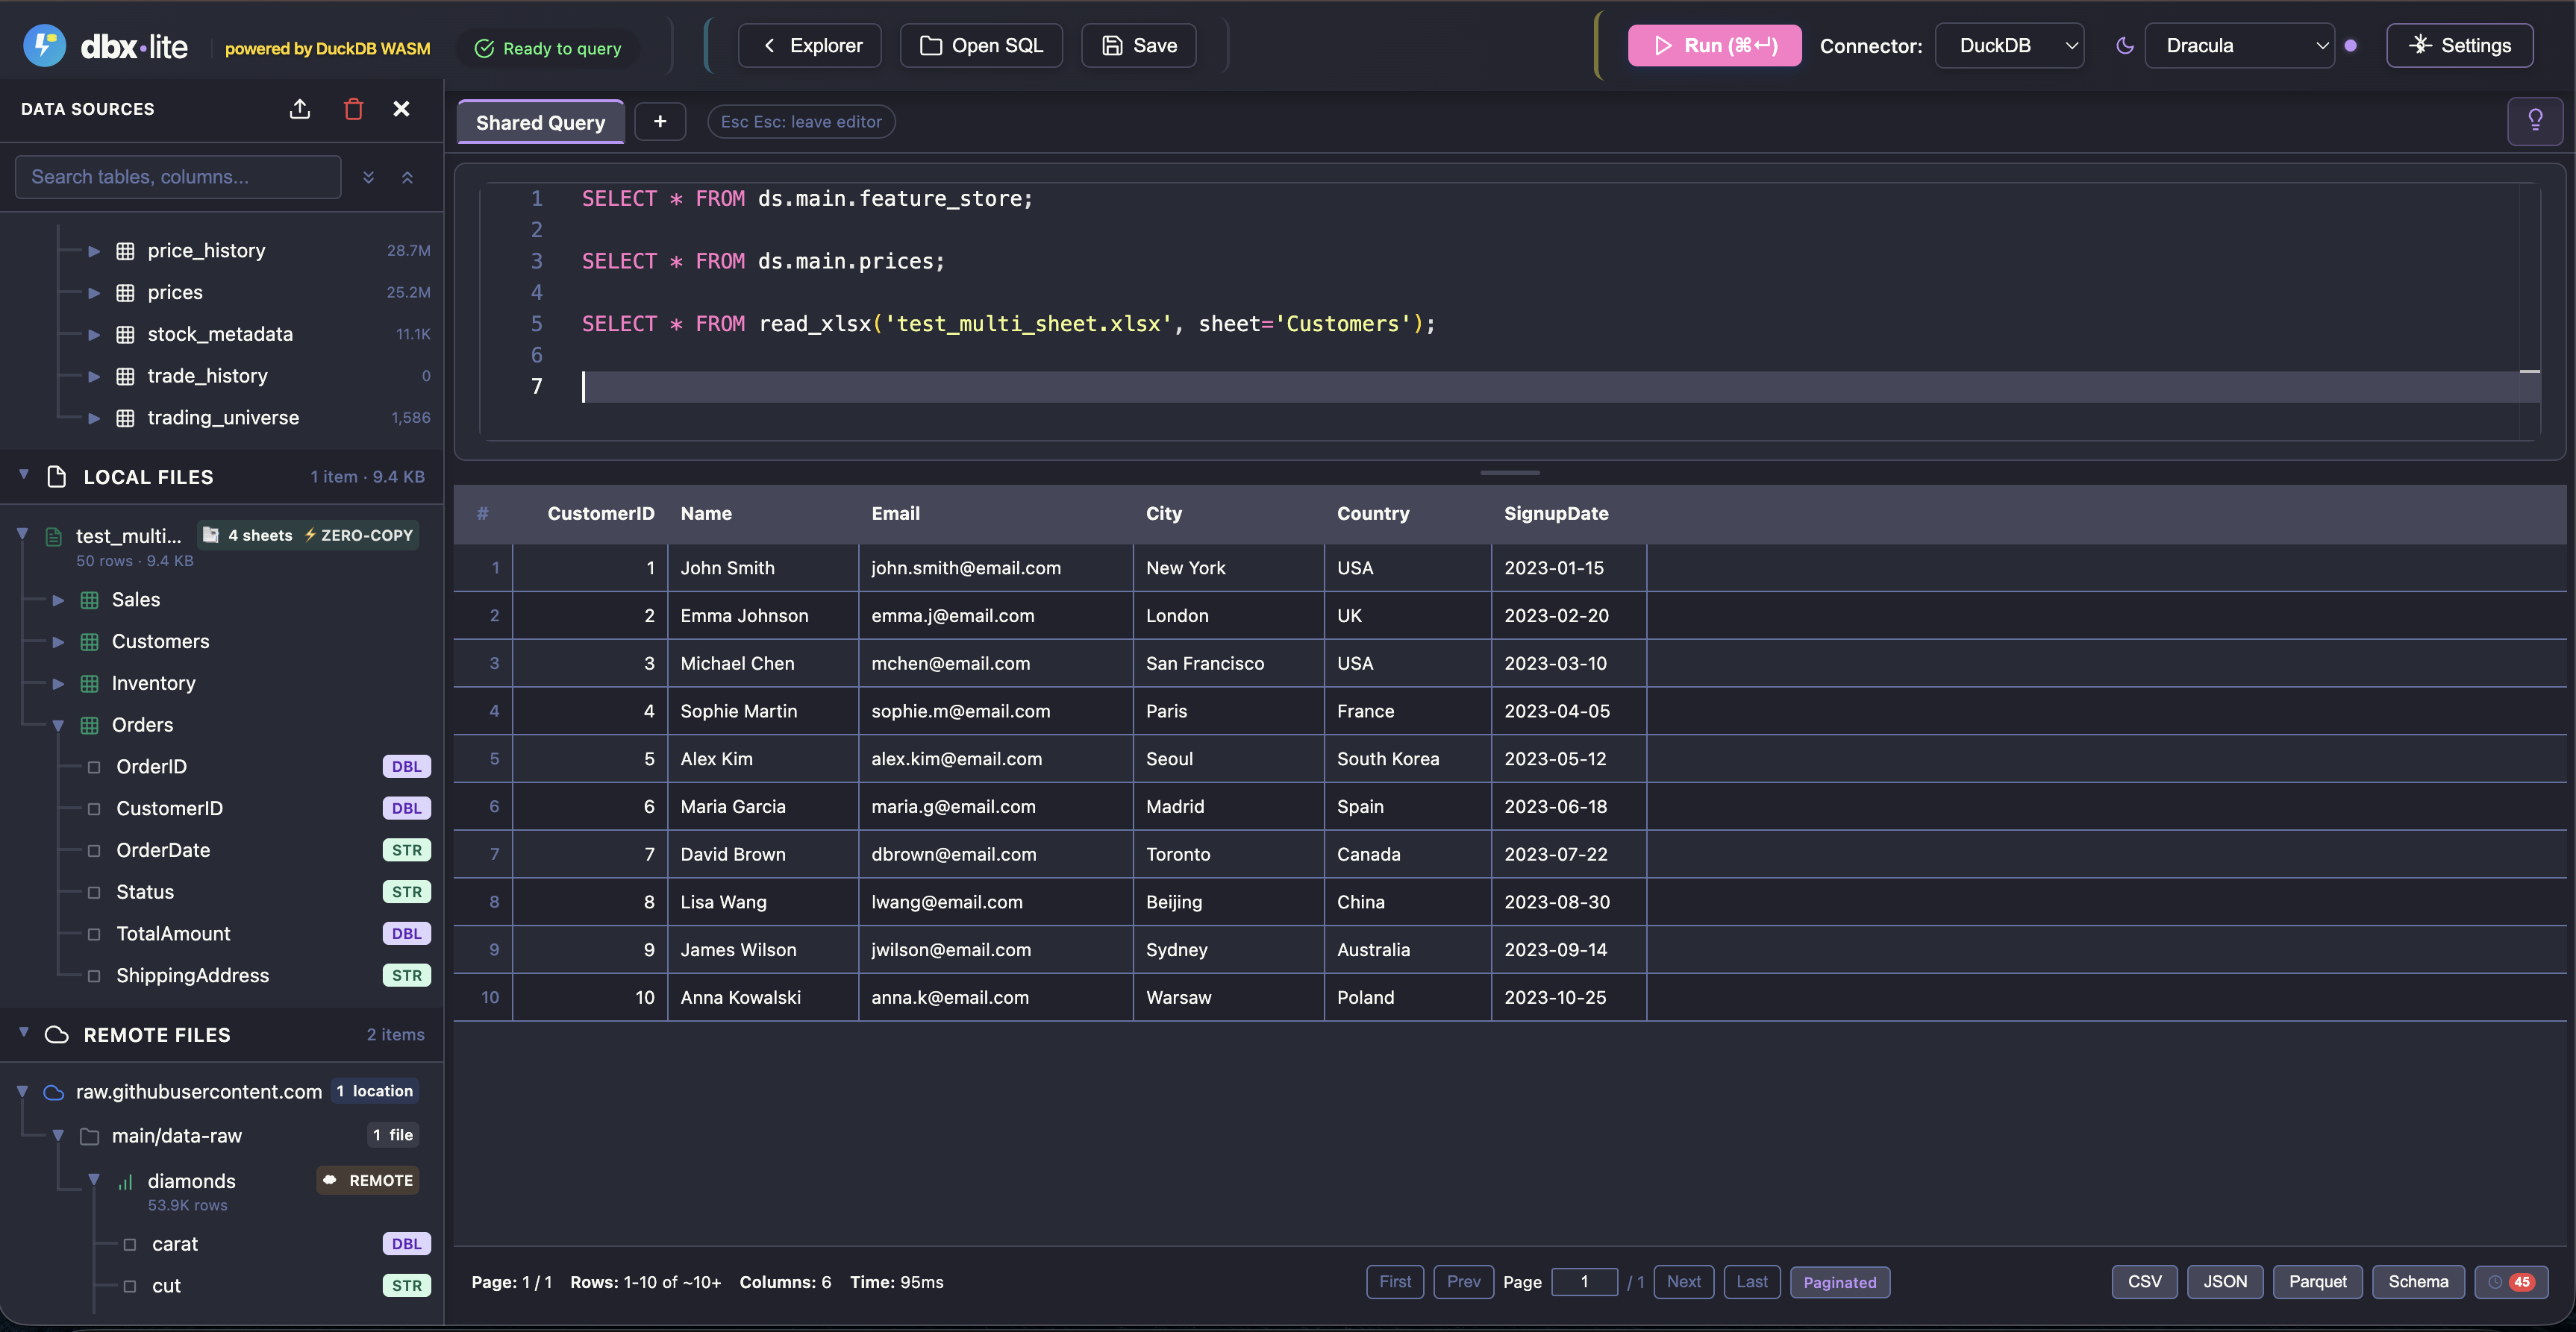Click the test_multi xlsx file icon
The width and height of the screenshot is (2576, 1332).
[x=54, y=536]
